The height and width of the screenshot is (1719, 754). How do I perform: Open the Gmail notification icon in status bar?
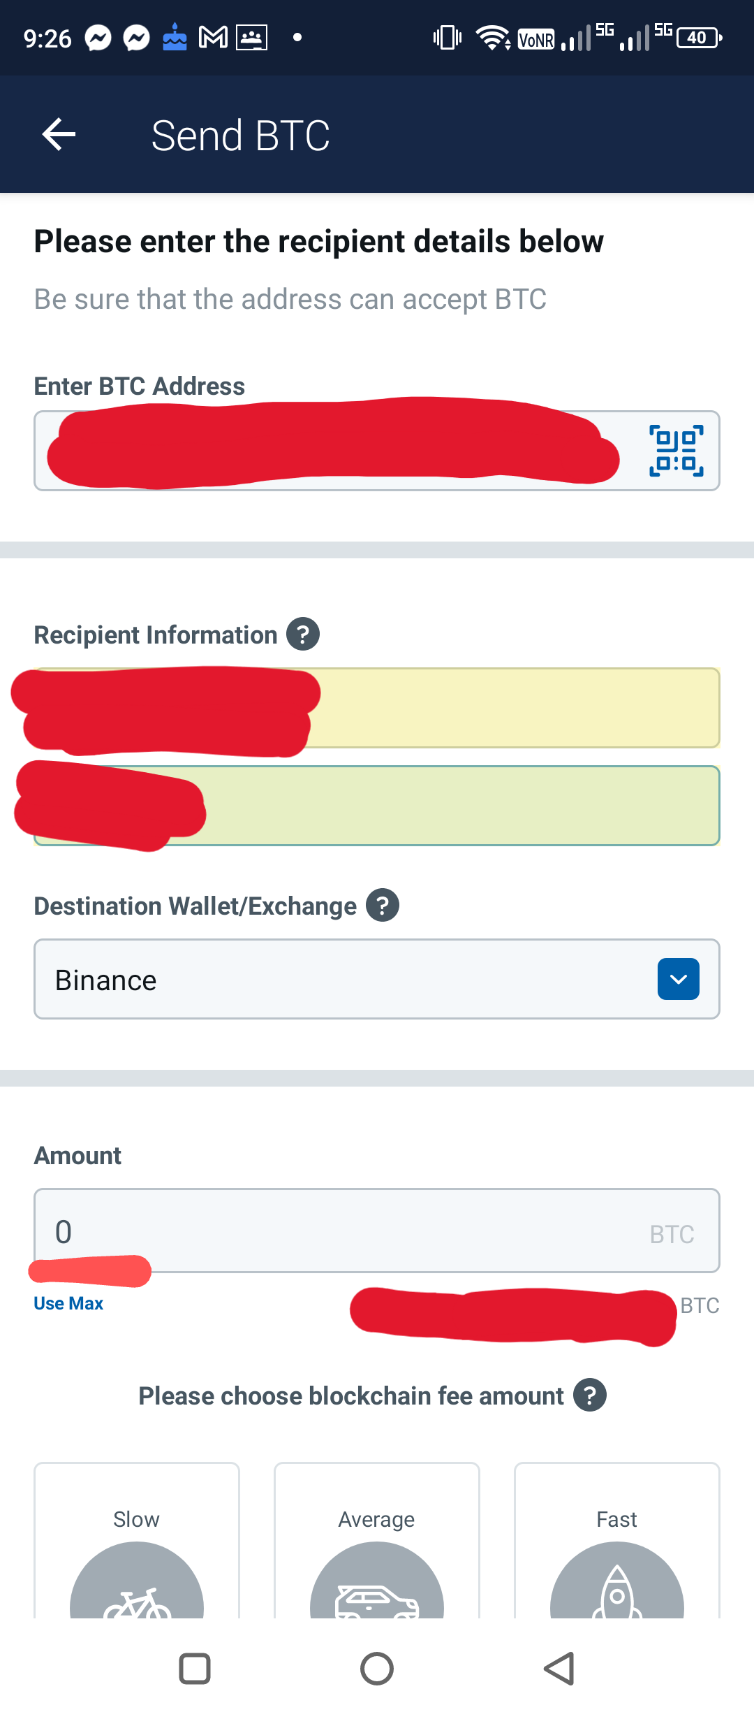point(213,37)
